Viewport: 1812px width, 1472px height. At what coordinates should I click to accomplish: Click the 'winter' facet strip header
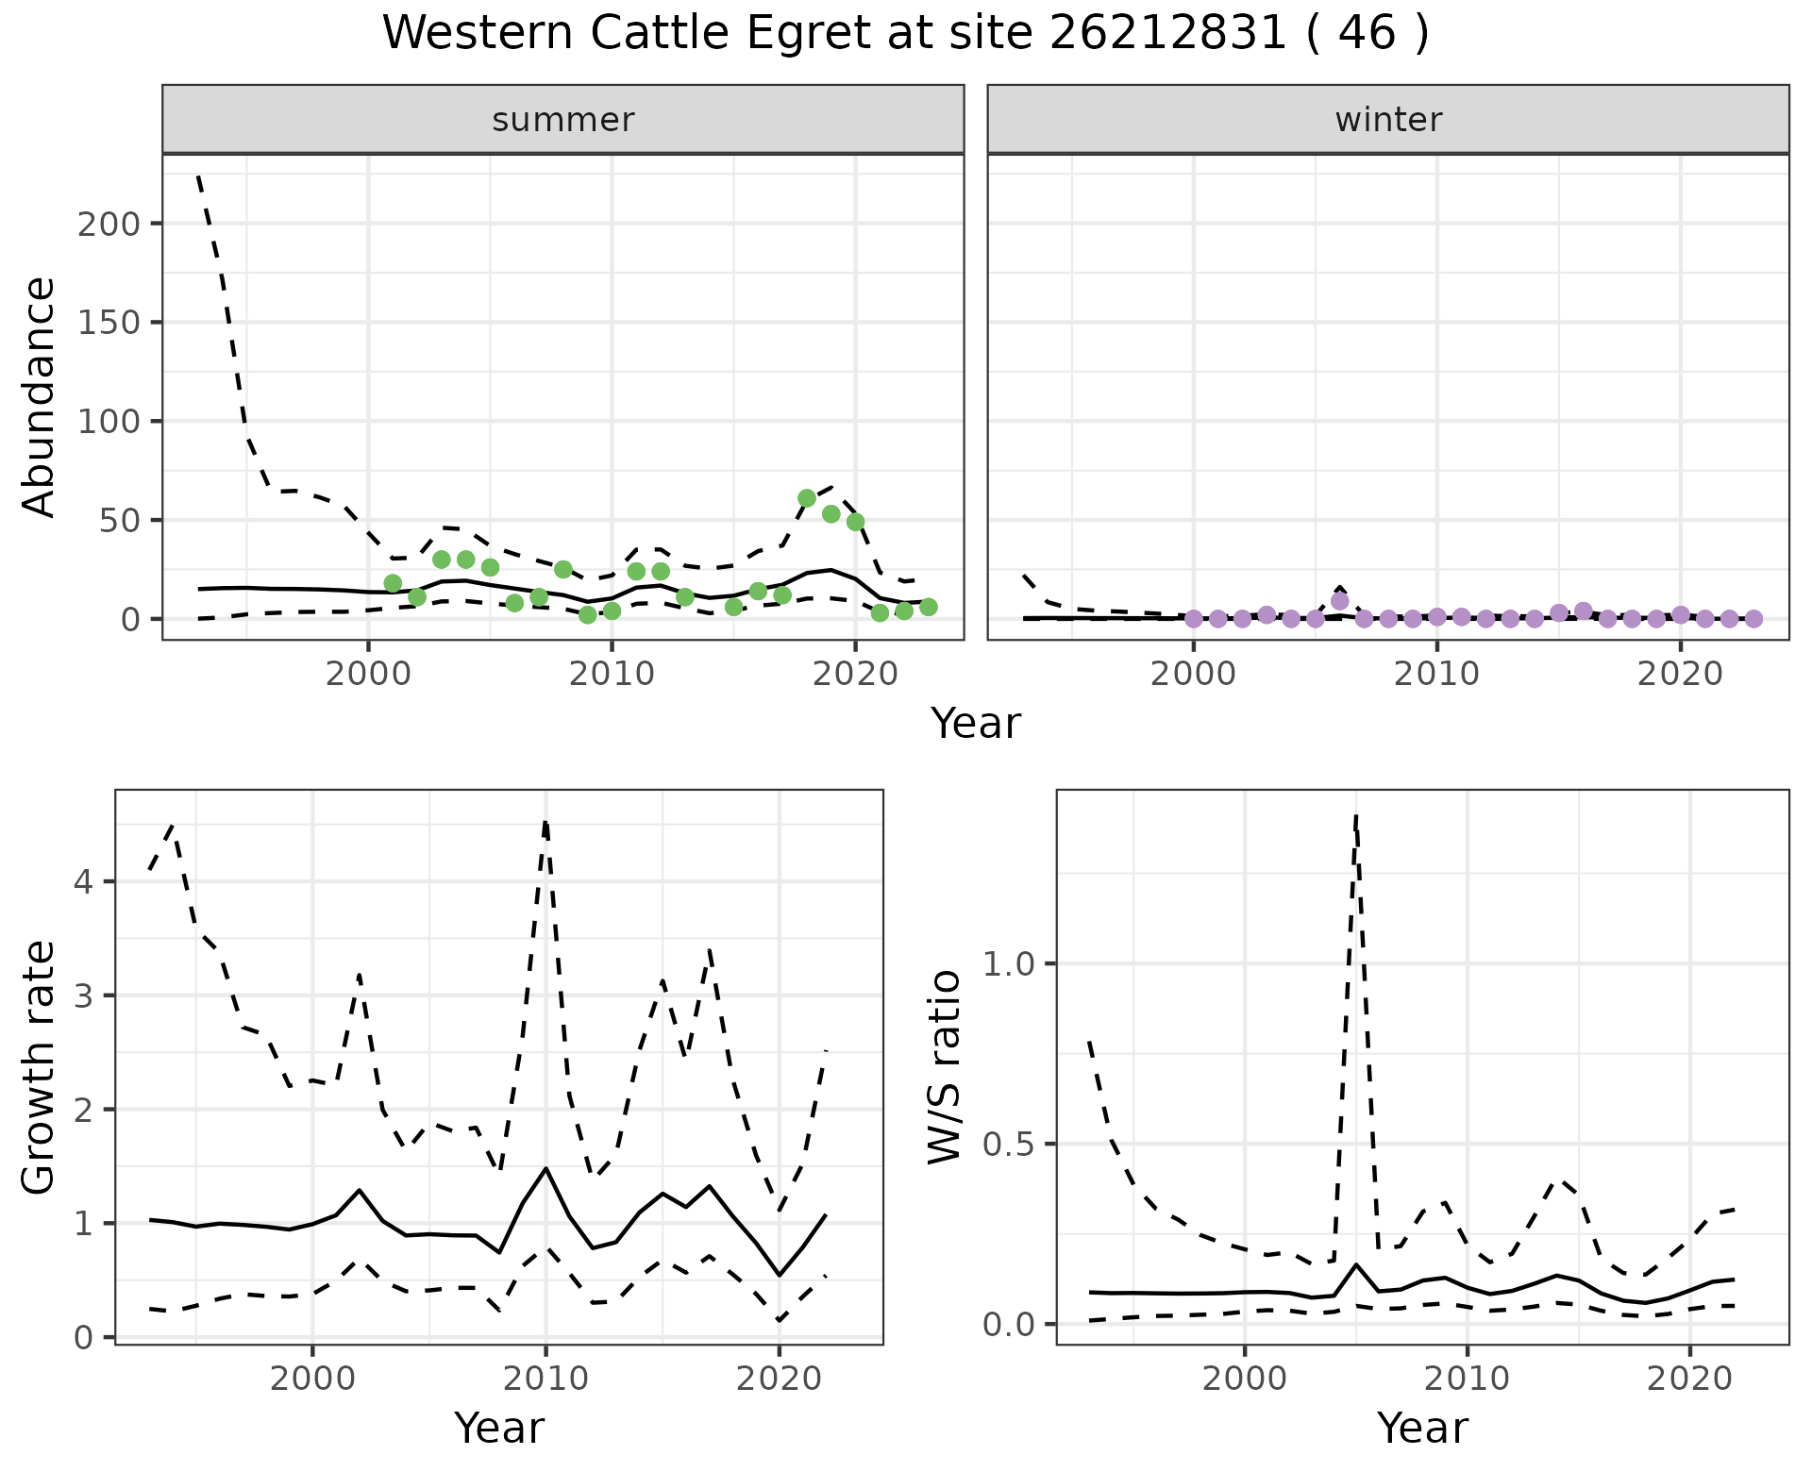click(x=1387, y=120)
